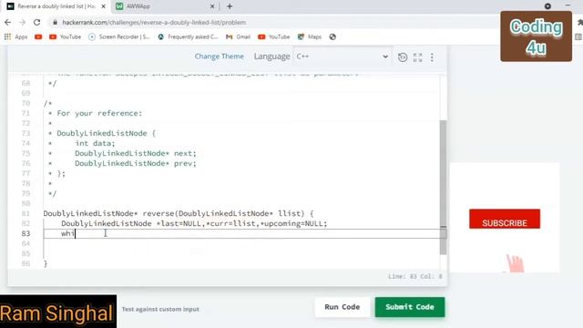
Task: Open the new tab plus button
Action: click(230, 6)
